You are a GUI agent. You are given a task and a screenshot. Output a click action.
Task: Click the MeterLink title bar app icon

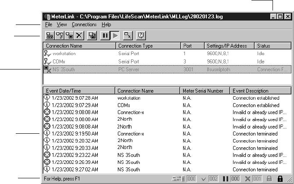(x=48, y=17)
